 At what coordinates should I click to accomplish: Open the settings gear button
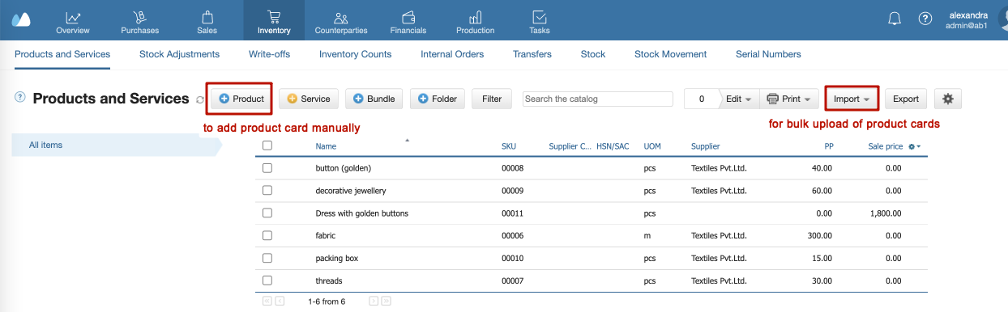tap(947, 99)
